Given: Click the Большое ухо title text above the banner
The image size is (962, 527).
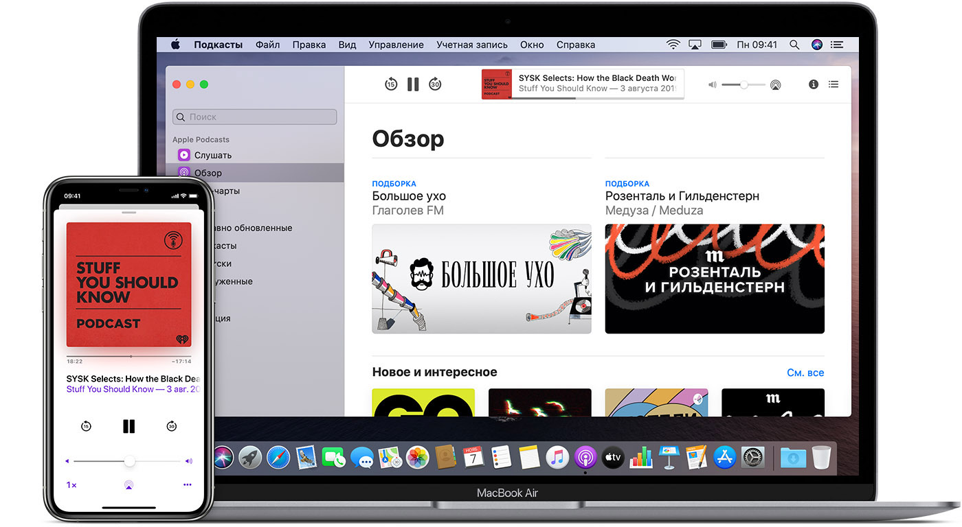Looking at the screenshot, I should [409, 196].
